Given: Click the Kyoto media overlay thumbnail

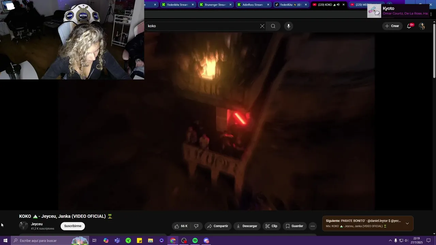Looking at the screenshot, I should [374, 11].
